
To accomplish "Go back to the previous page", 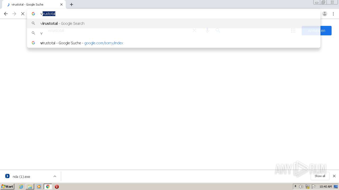I will click(6, 14).
